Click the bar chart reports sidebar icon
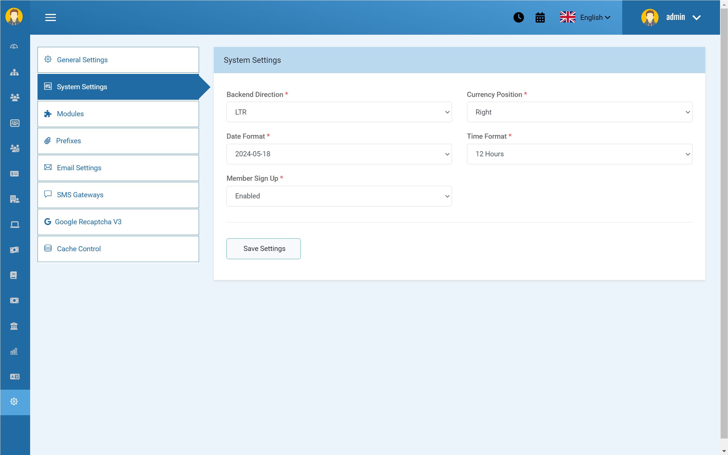 (14, 351)
